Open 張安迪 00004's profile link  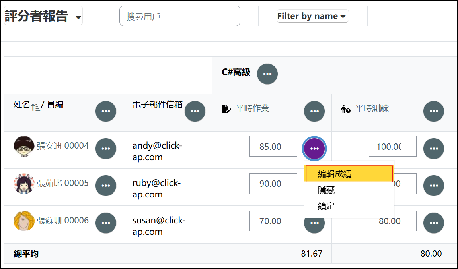tap(62, 145)
